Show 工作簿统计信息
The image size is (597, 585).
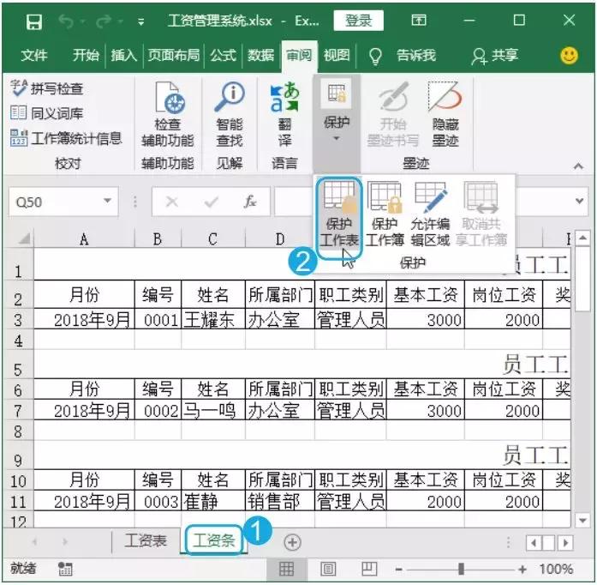point(66,138)
